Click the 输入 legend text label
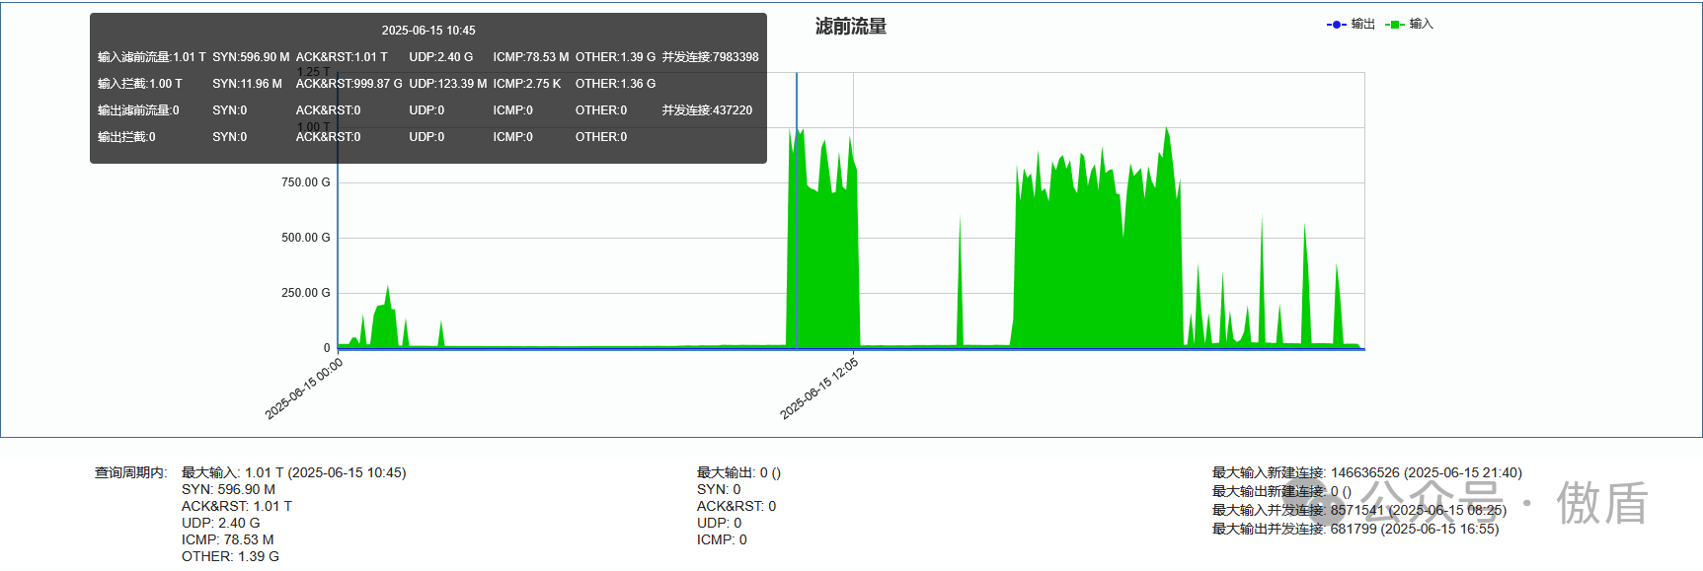Viewport: 1703px width, 571px height. [1422, 24]
